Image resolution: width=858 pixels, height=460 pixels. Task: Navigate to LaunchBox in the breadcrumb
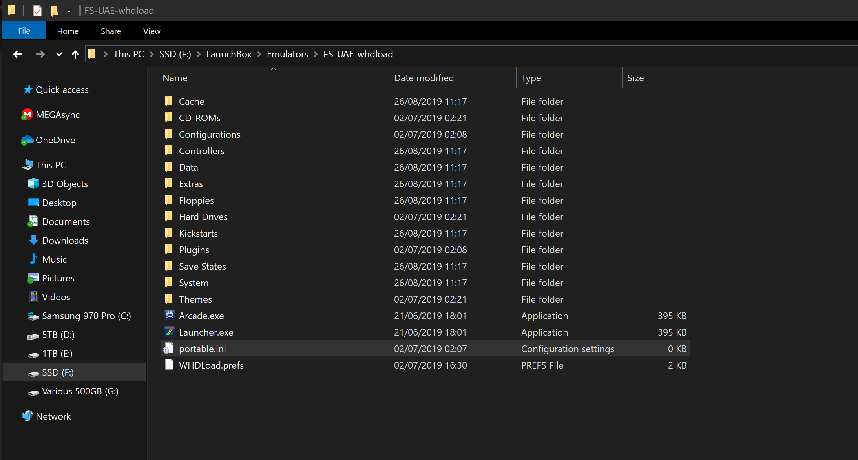pos(229,54)
